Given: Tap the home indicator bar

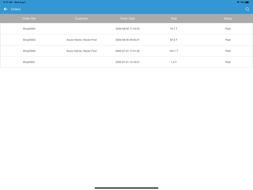Looking at the screenshot, I should [126, 188].
